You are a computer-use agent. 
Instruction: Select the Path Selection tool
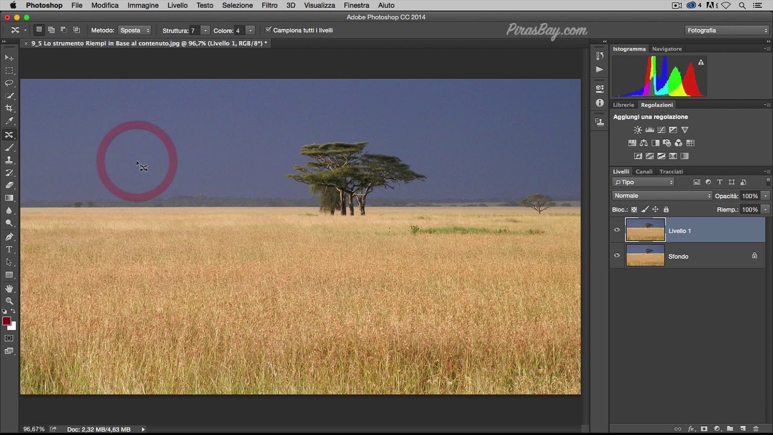[9, 262]
